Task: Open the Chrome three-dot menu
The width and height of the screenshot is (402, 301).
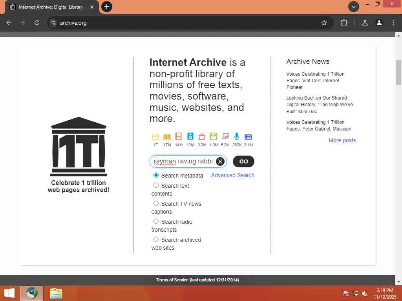Action: coord(393,23)
